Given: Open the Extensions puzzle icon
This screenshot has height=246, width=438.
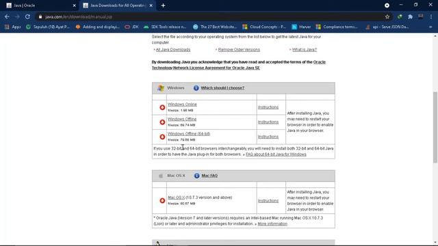Looking at the screenshot, I should pos(411,16).
